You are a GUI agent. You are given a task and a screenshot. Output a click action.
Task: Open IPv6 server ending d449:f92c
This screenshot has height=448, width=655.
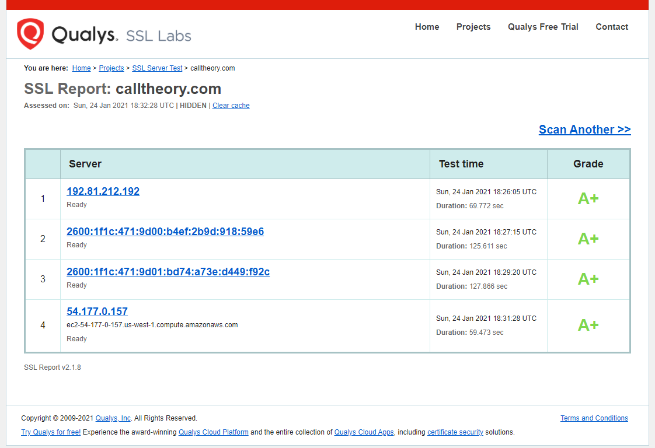coord(168,272)
